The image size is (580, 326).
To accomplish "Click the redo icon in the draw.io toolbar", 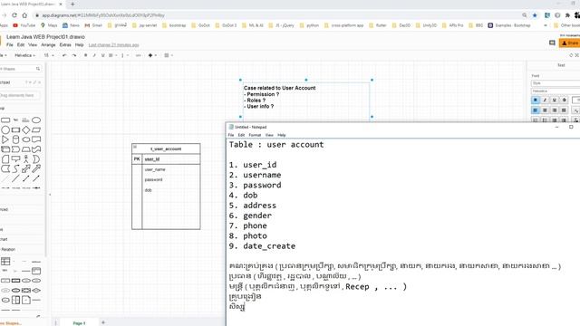I will tap(74, 55).
